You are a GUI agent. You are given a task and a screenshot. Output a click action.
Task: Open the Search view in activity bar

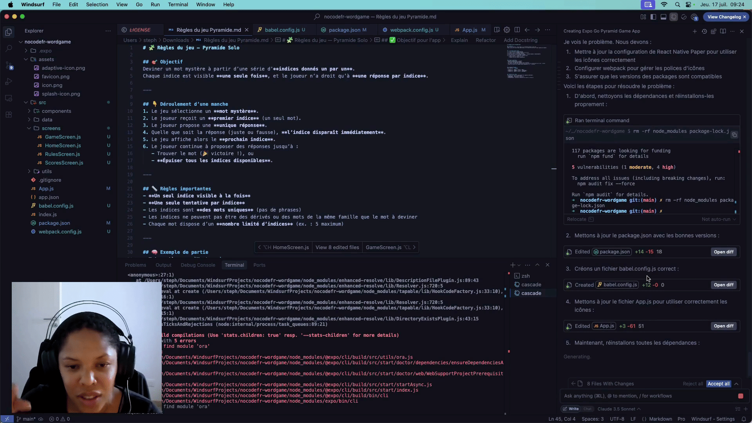[9, 49]
